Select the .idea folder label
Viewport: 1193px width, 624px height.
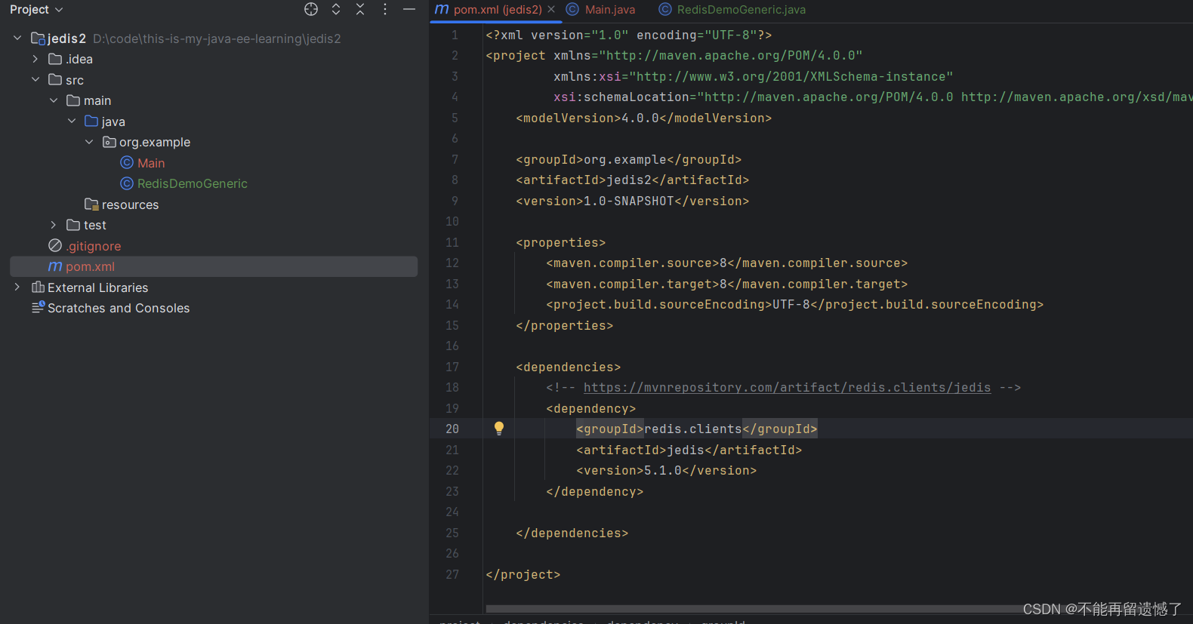(79, 59)
